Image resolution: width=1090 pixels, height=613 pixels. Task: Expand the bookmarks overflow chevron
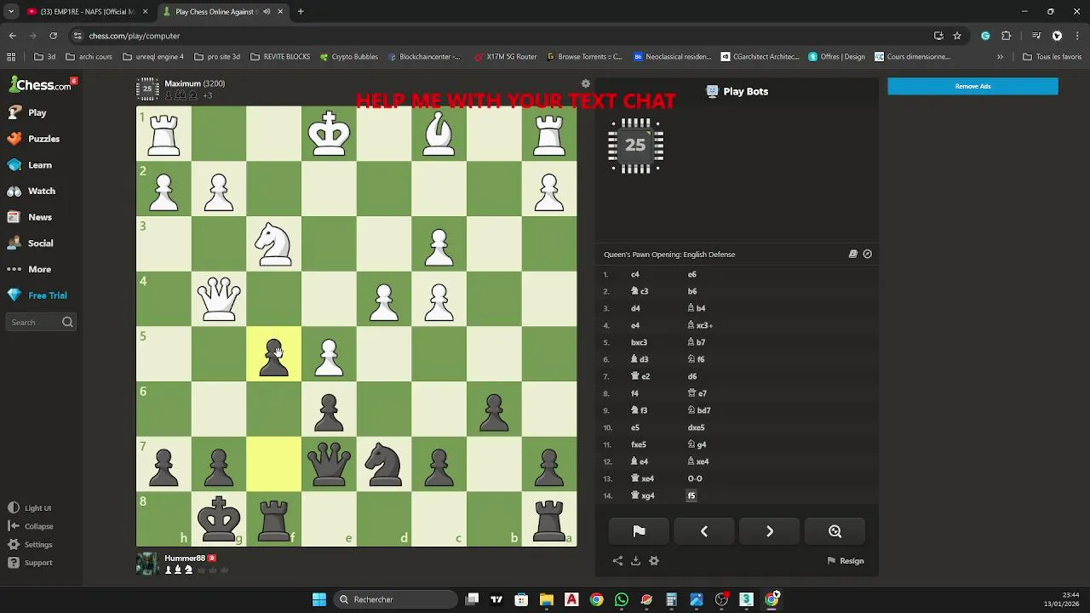tap(1000, 57)
